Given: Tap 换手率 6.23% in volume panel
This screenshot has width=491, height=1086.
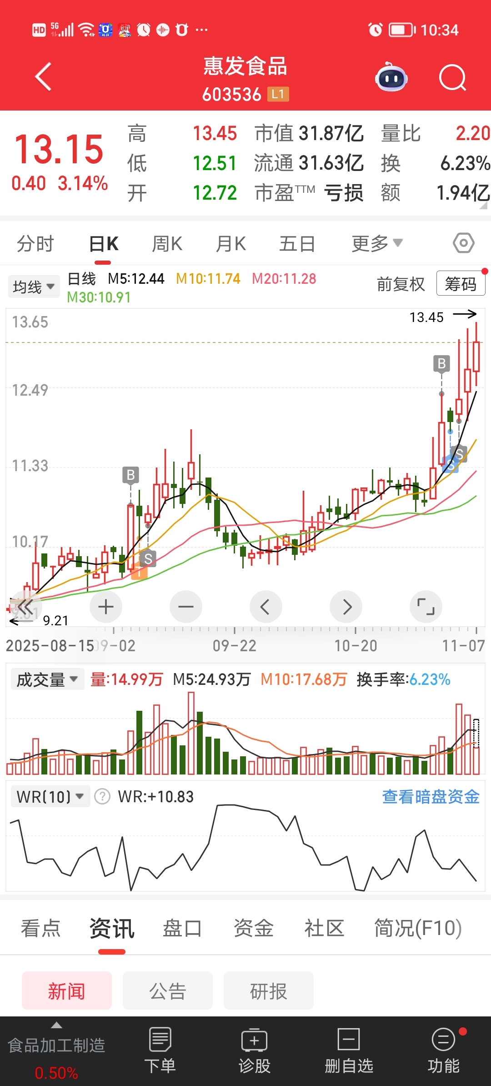Looking at the screenshot, I should (x=404, y=679).
